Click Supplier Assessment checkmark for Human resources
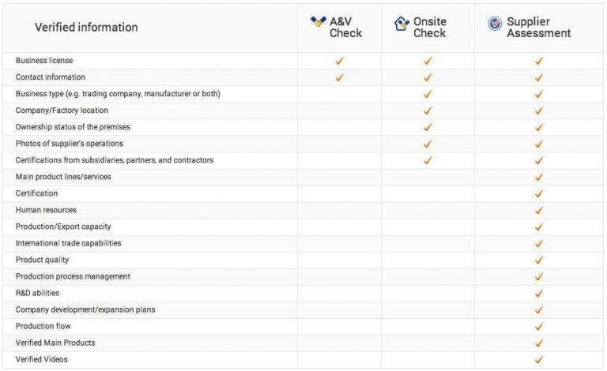 click(x=539, y=211)
